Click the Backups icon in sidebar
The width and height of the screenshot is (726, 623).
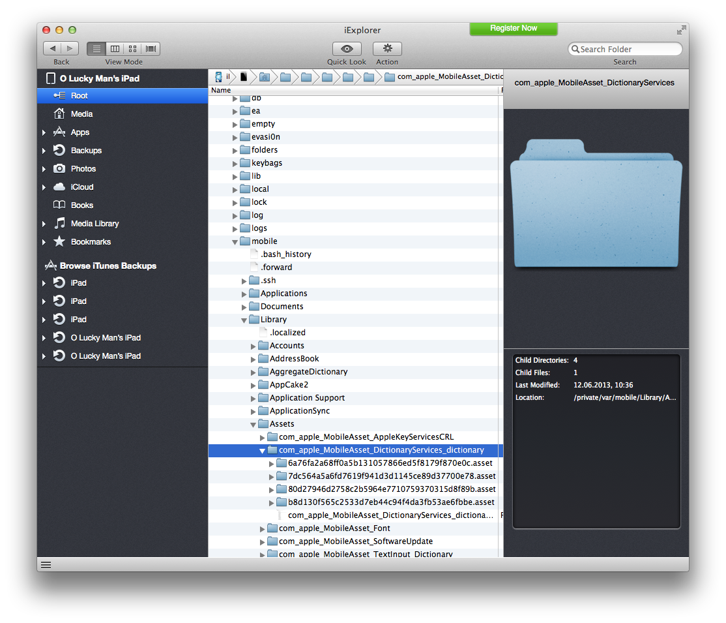(x=59, y=150)
